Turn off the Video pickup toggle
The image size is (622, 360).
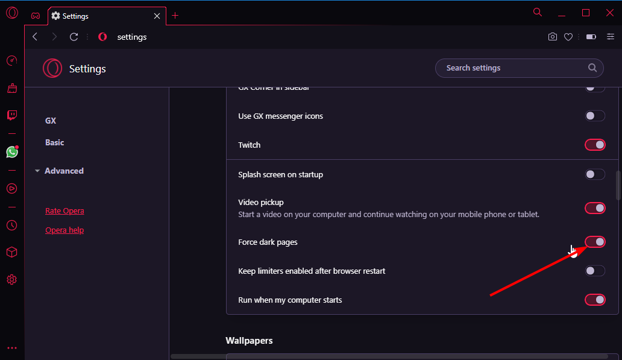click(x=595, y=208)
